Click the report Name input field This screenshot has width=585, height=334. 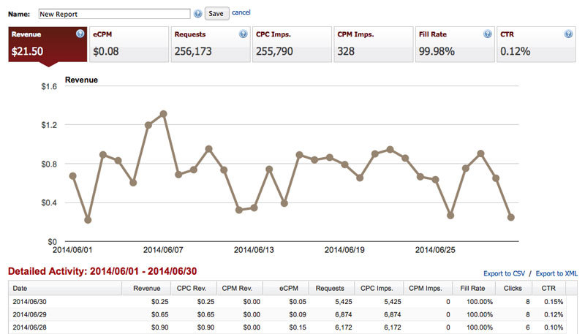point(114,14)
